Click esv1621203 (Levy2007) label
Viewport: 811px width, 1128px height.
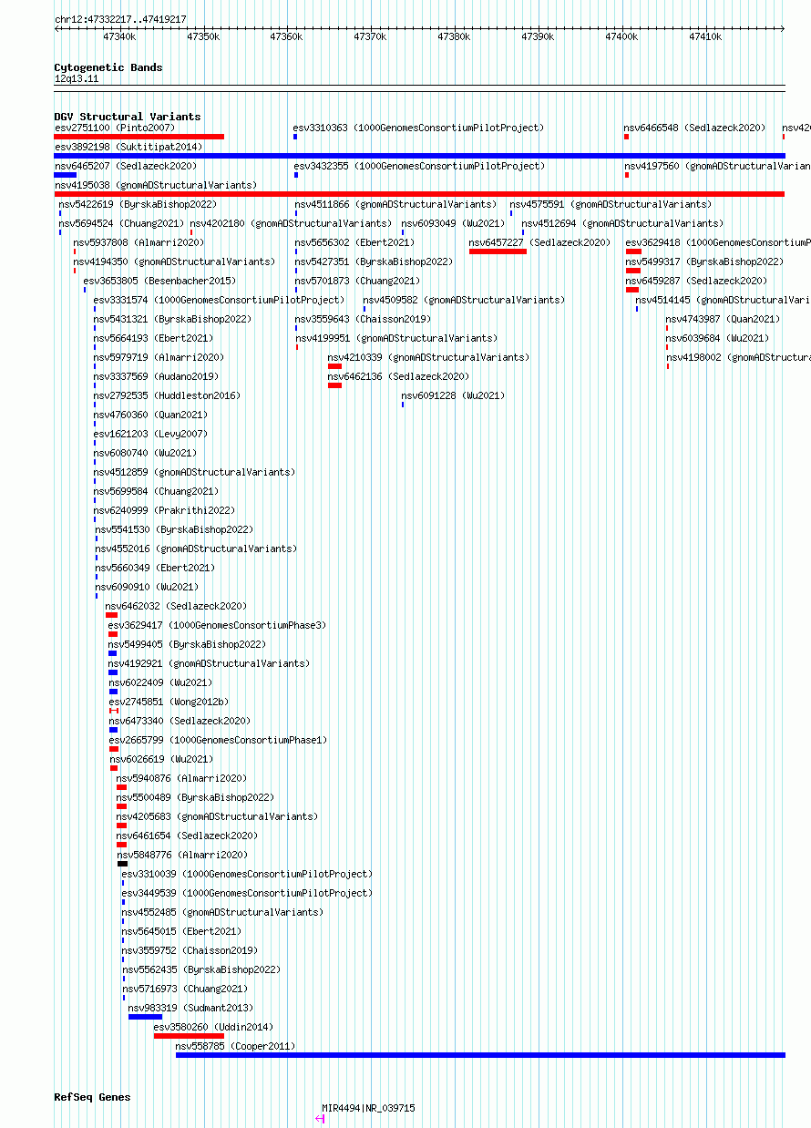point(150,434)
